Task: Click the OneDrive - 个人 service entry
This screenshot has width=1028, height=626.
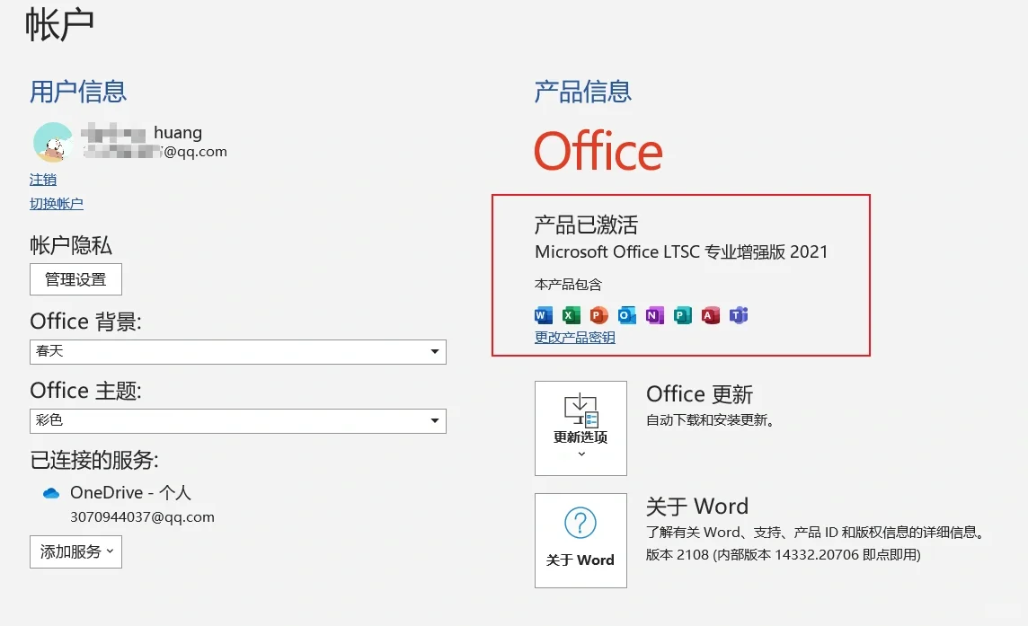Action: click(130, 493)
